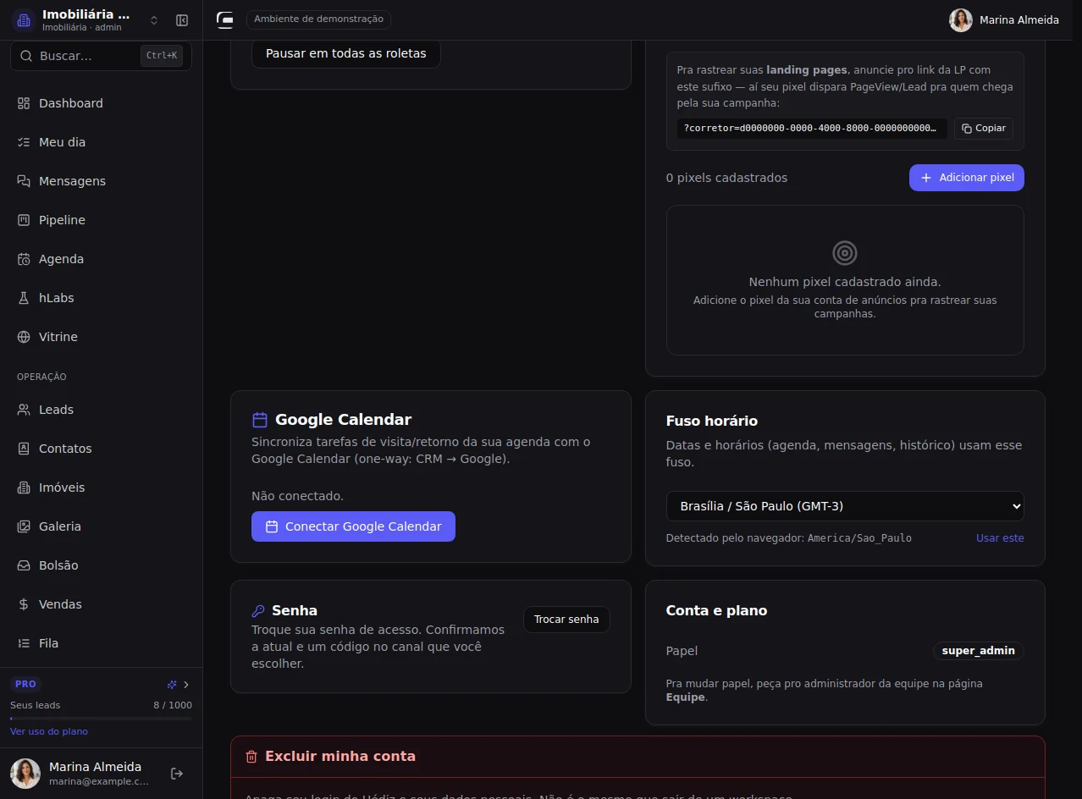Screen dimensions: 1082x799
Task: Open Fila page
Action: [101, 643]
